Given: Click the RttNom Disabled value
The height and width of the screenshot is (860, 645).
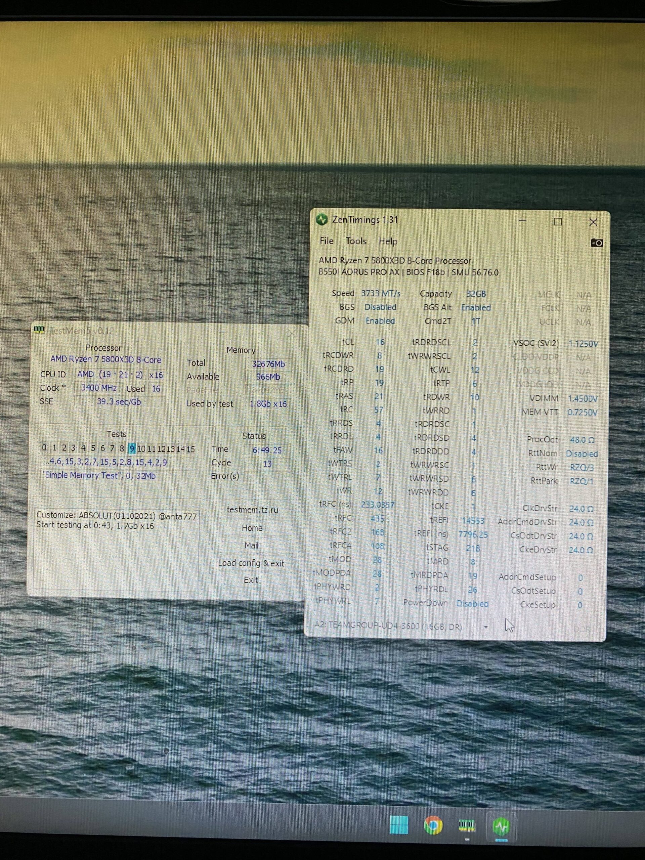Looking at the screenshot, I should [x=582, y=454].
